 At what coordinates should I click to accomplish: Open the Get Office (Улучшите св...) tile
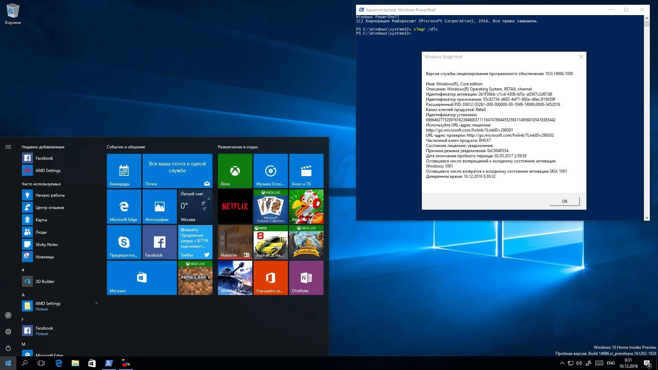coord(271,278)
